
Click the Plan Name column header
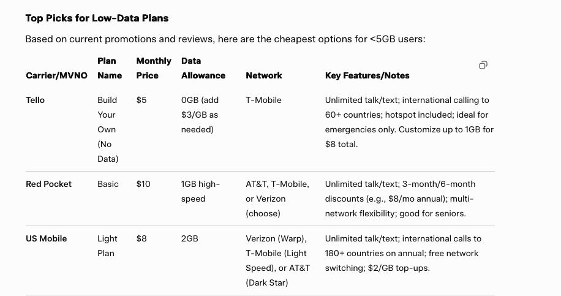click(110, 68)
